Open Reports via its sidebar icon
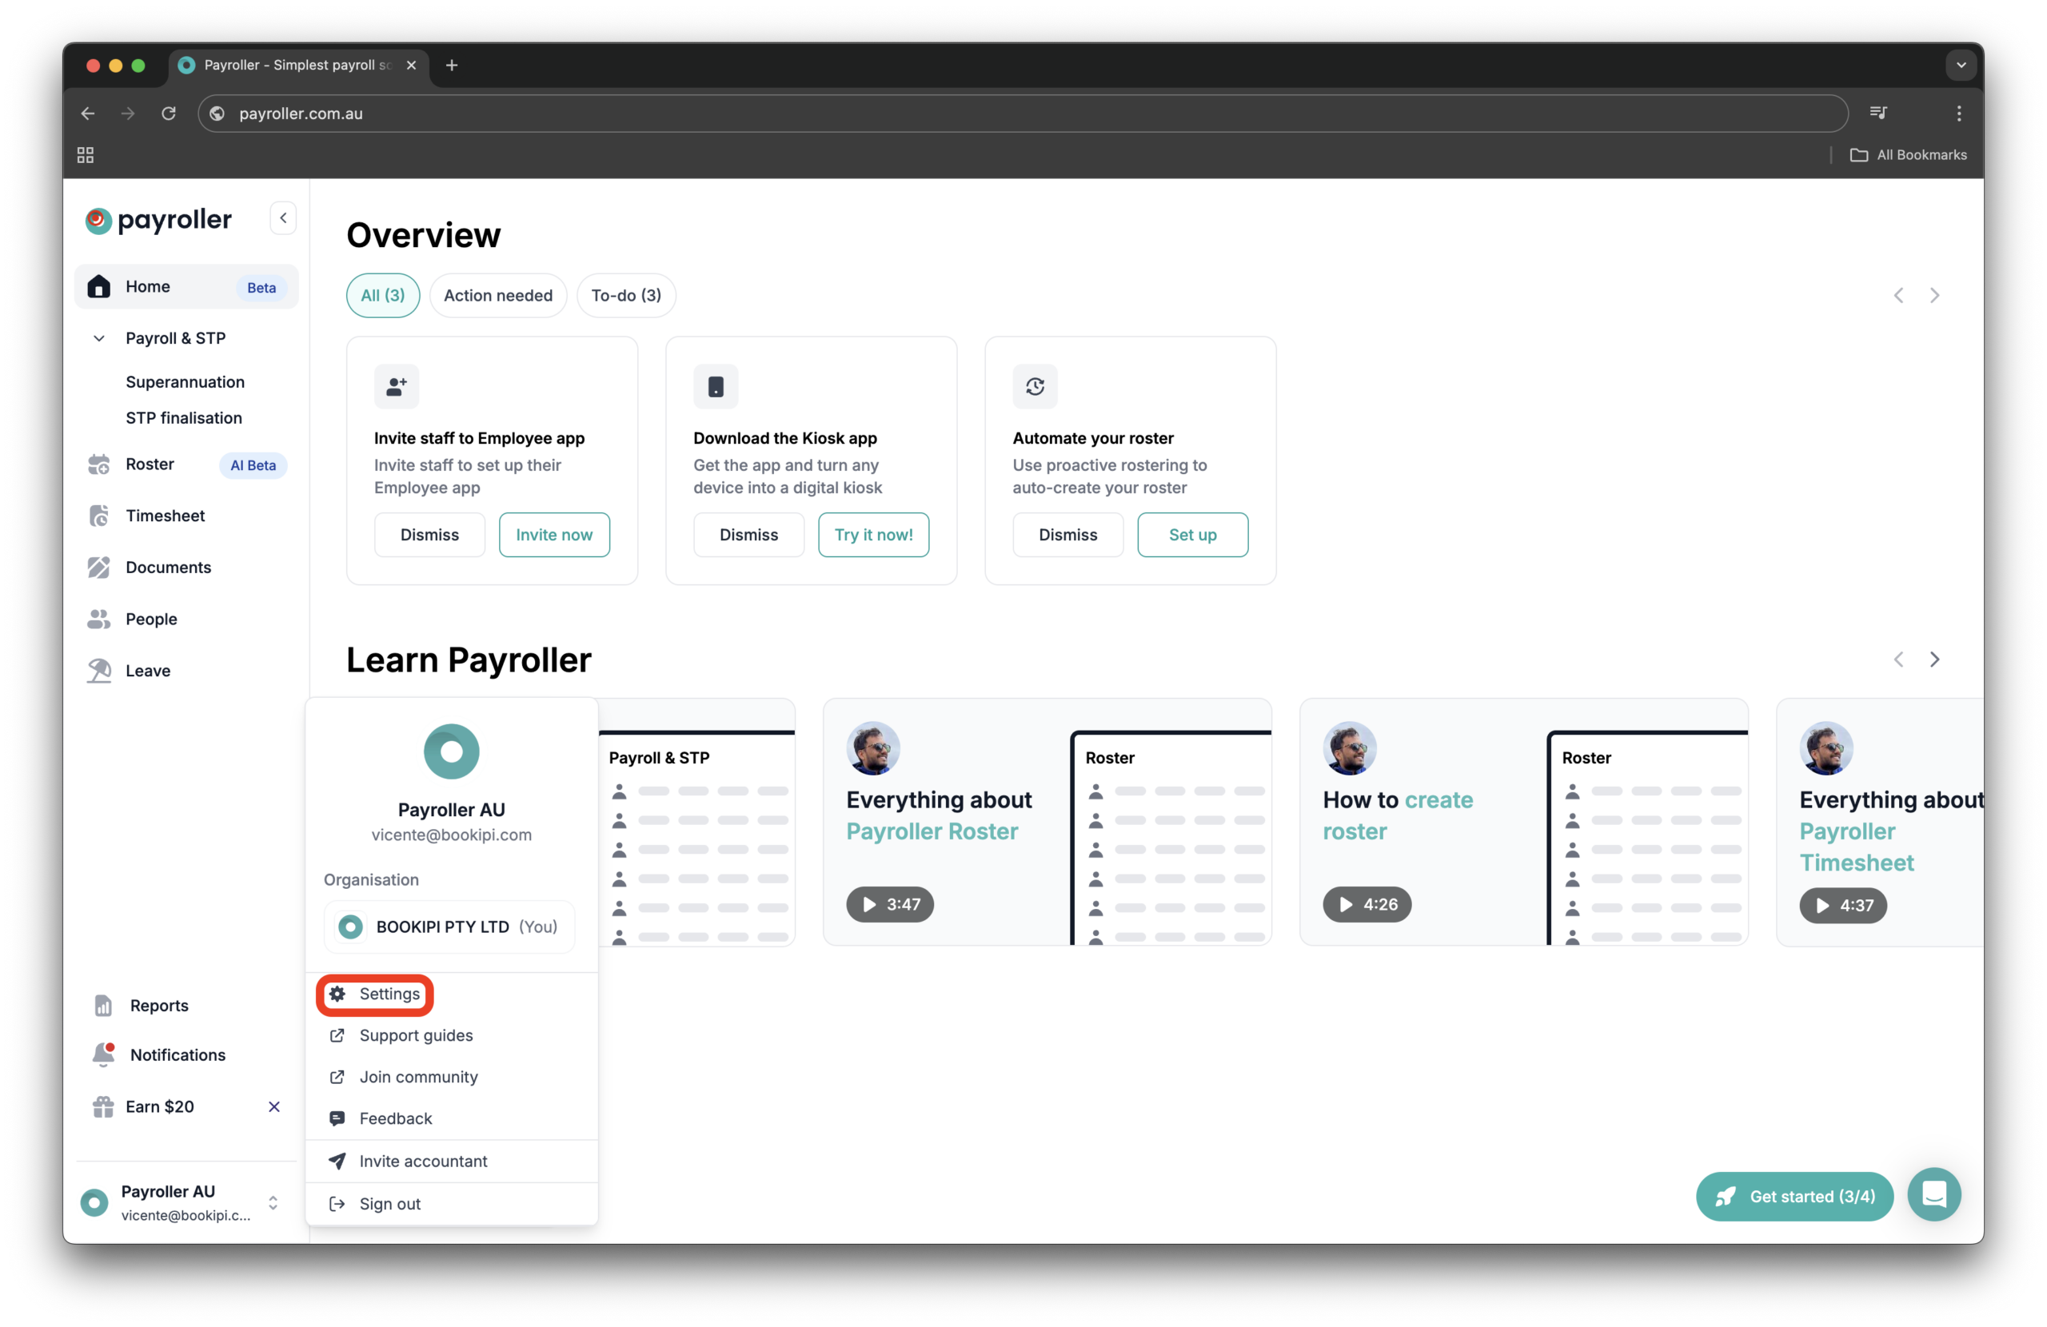Image resolution: width=2047 pixels, height=1327 pixels. [102, 1005]
